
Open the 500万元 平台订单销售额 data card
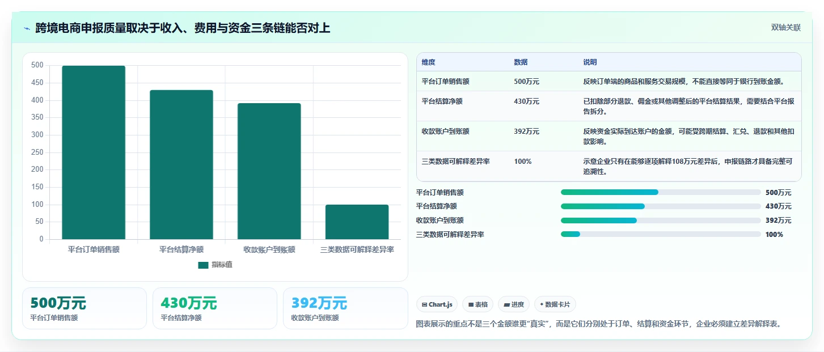point(84,308)
